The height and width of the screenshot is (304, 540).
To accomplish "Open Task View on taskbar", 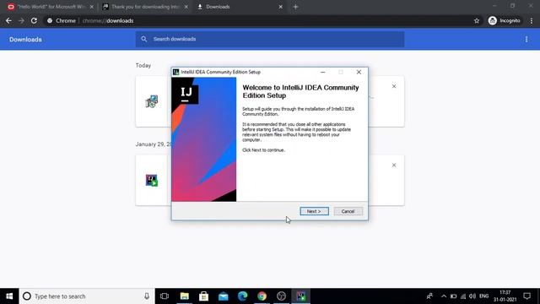I will 165,296.
